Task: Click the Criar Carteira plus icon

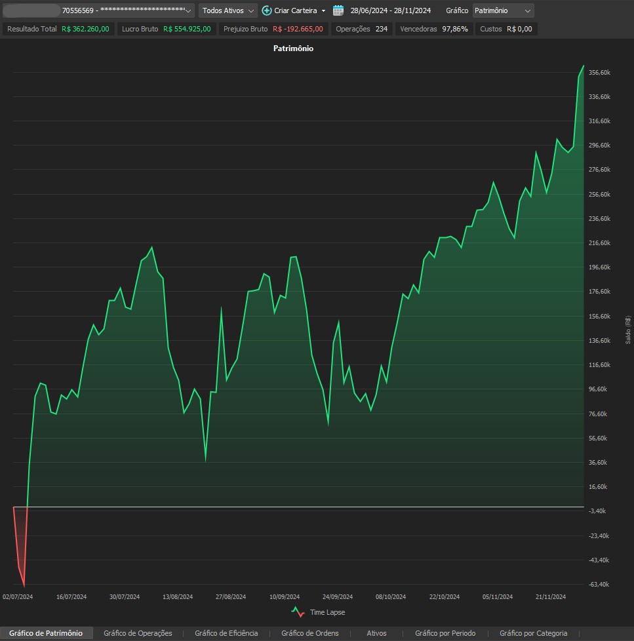Action: 267,10
